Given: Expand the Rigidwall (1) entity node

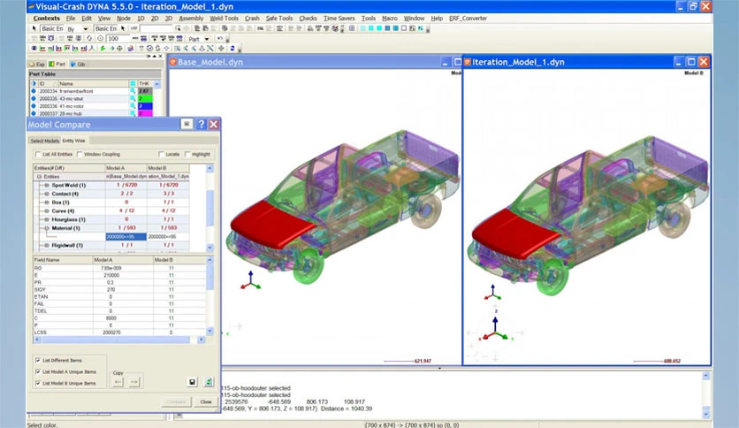Looking at the screenshot, I should [47, 245].
